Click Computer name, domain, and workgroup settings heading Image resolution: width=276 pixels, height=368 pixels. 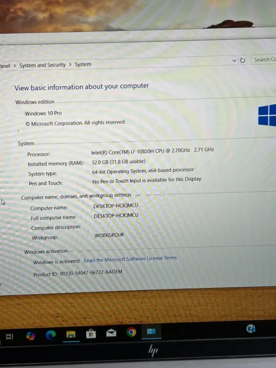[76, 196]
